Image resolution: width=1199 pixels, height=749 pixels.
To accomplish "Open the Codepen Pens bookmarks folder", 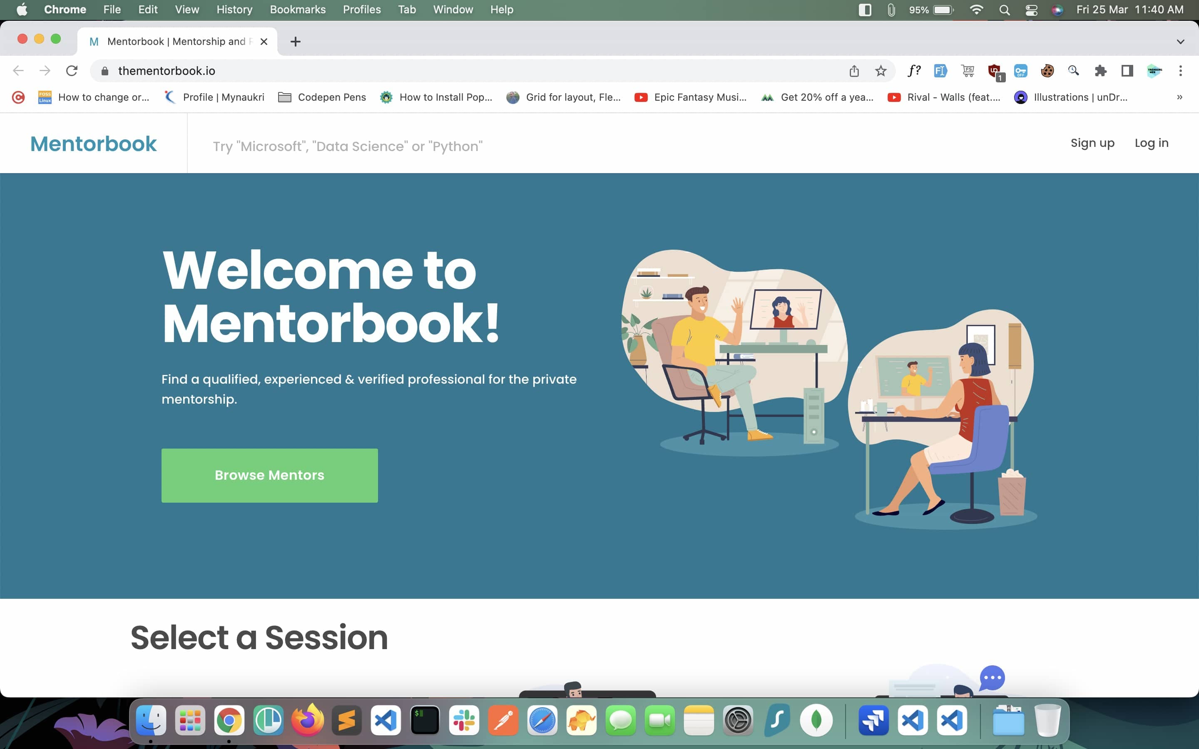I will 322,97.
